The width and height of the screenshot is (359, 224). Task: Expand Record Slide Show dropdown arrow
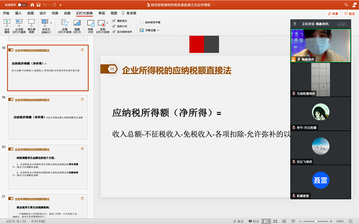coord(107,23)
